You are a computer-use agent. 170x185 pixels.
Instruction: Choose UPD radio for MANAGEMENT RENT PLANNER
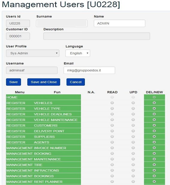(x=133, y=181)
